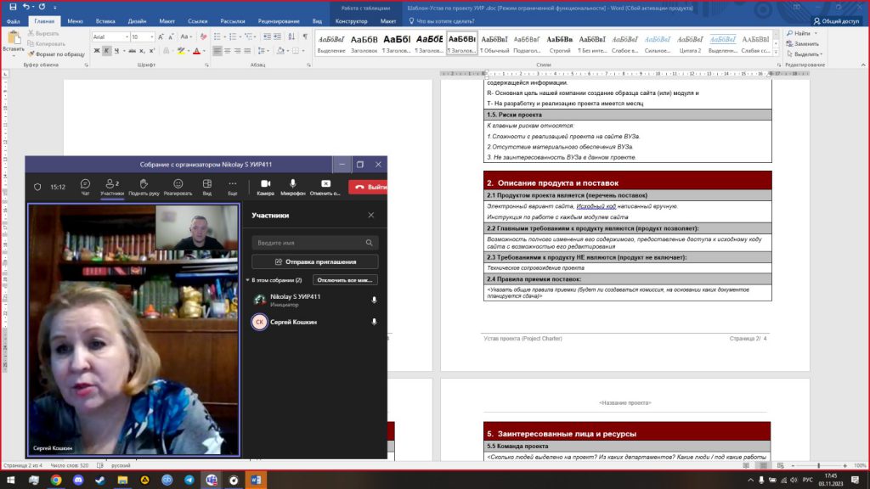Open the font name dropdown showing Arial
Viewport: 870px width, 489px height.
click(x=110, y=37)
